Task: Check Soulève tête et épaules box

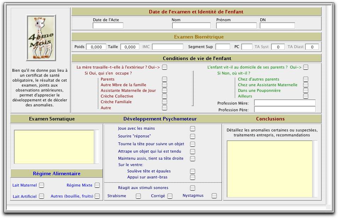Action: click(x=193, y=171)
